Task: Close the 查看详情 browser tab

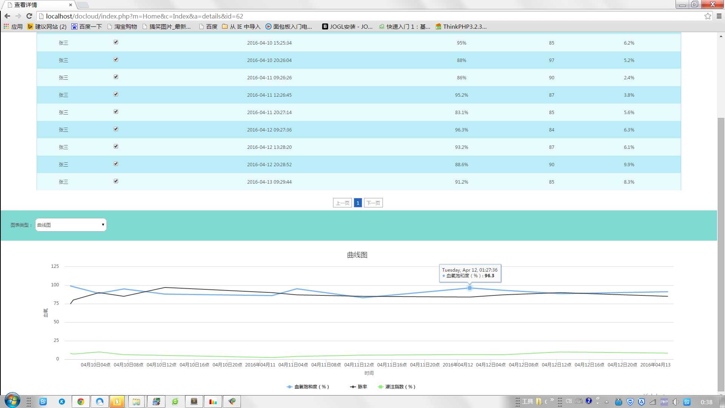Action: 70,5
